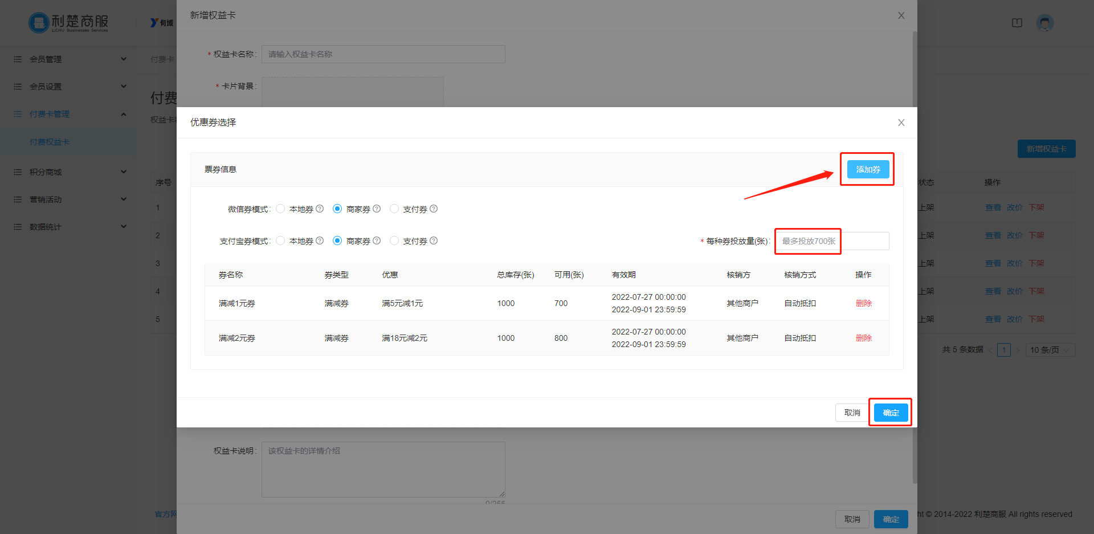
Task: Delete the 满减1元券 row
Action: 863,303
